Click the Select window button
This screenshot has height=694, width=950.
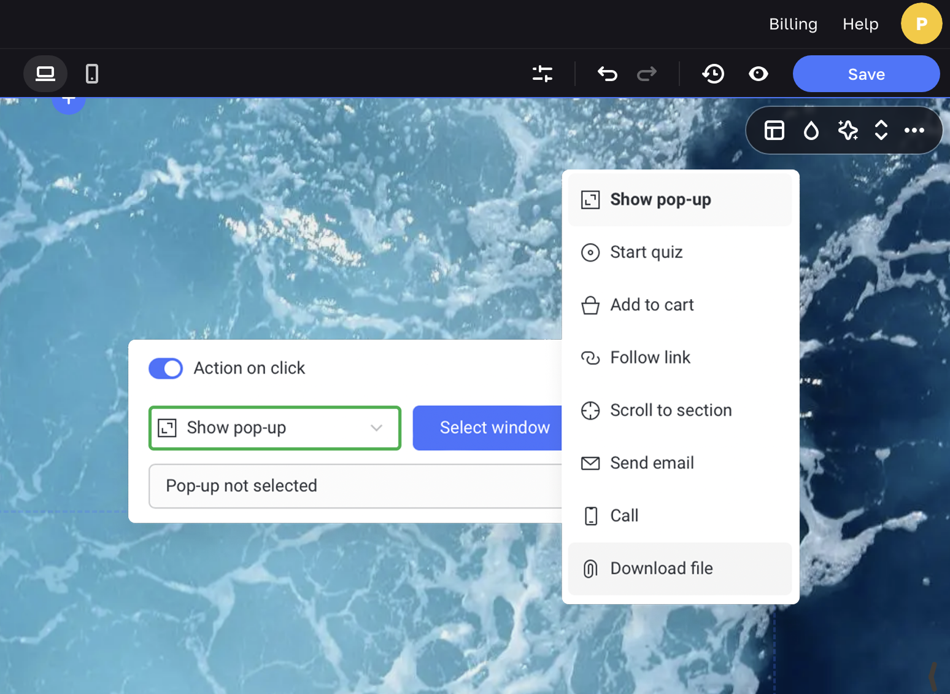(488, 428)
